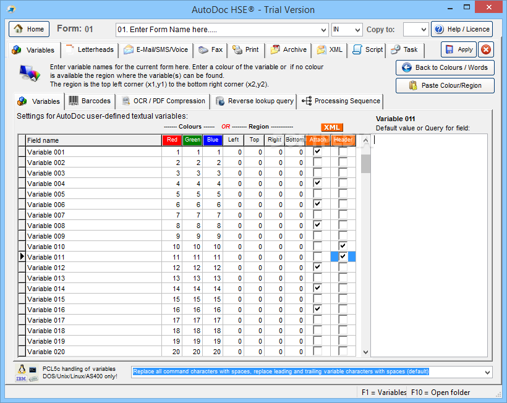
Task: Click the Letterheads page icon
Action: point(70,49)
